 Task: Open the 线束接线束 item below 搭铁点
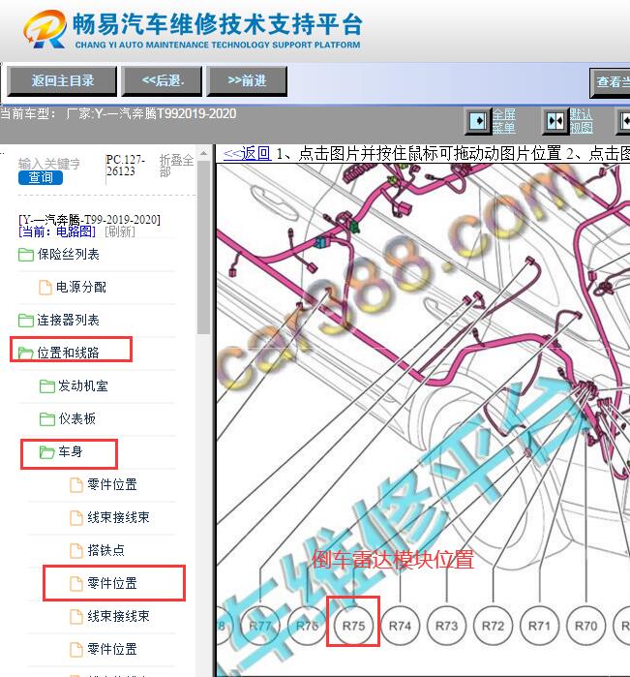coord(118,616)
